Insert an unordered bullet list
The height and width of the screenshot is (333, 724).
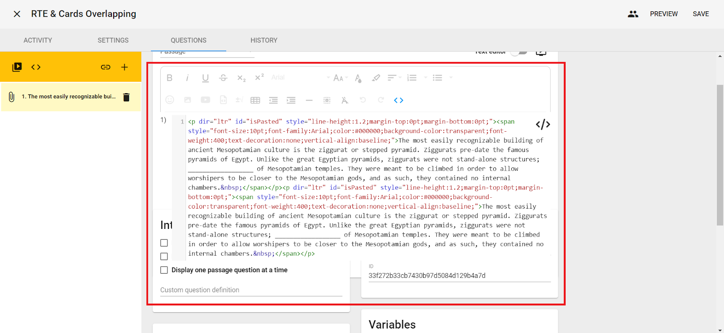(437, 78)
